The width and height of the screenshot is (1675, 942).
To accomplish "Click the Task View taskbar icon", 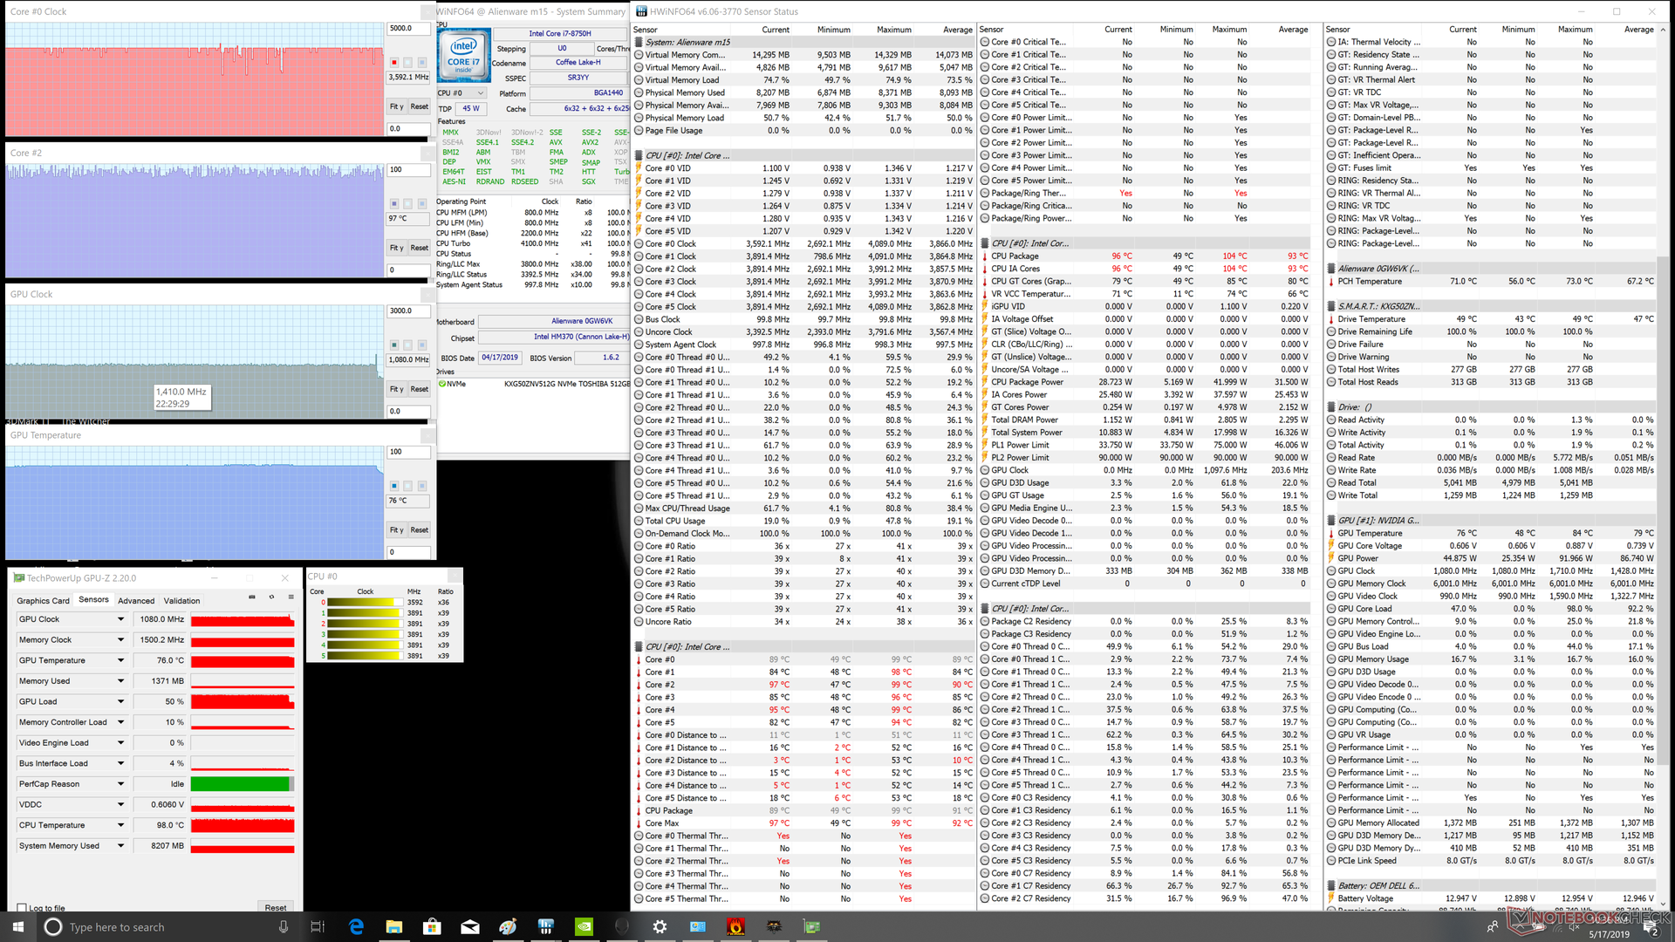I will click(318, 926).
